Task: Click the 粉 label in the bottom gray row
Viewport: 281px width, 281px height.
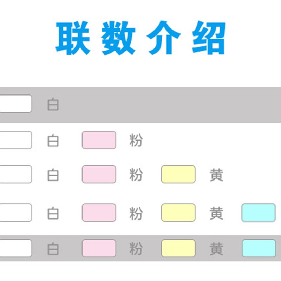Action: pos(136,249)
